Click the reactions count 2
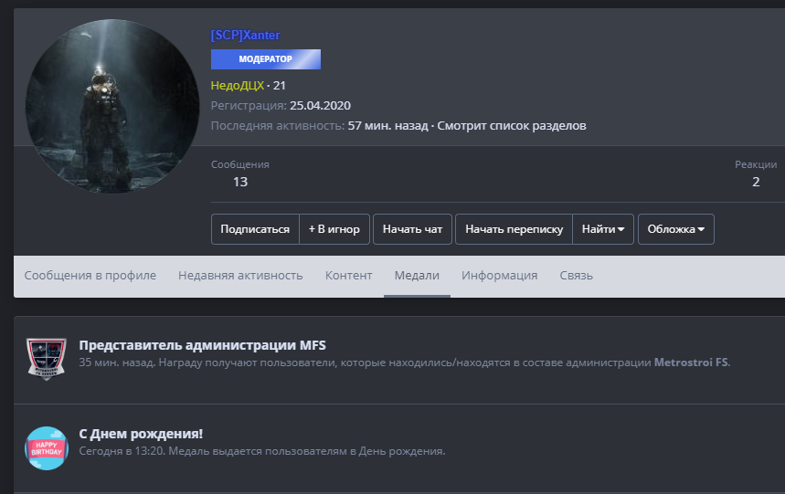The image size is (785, 494). [x=756, y=182]
